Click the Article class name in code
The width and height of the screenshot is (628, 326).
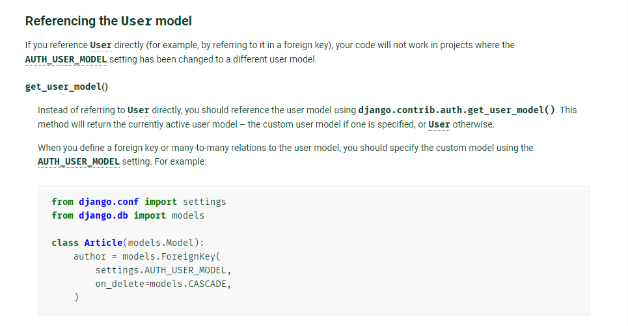[x=103, y=243]
